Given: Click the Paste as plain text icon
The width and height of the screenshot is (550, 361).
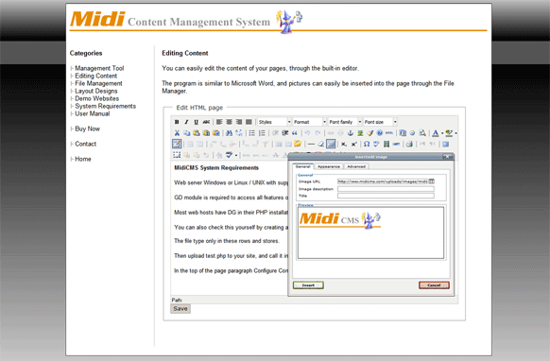Looking at the screenshot, I should [x=206, y=133].
